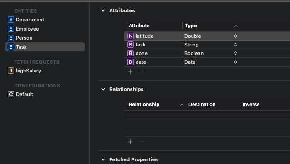The width and height of the screenshot is (290, 164).
Task: Click the D icon beside date attribute
Action: click(131, 62)
